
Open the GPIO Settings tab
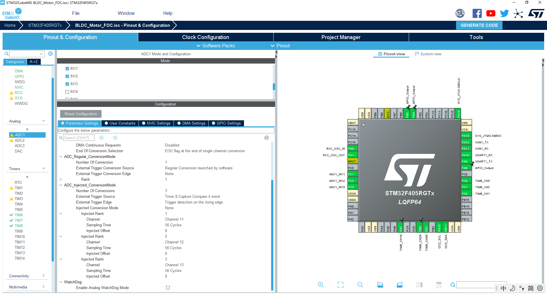(226, 123)
